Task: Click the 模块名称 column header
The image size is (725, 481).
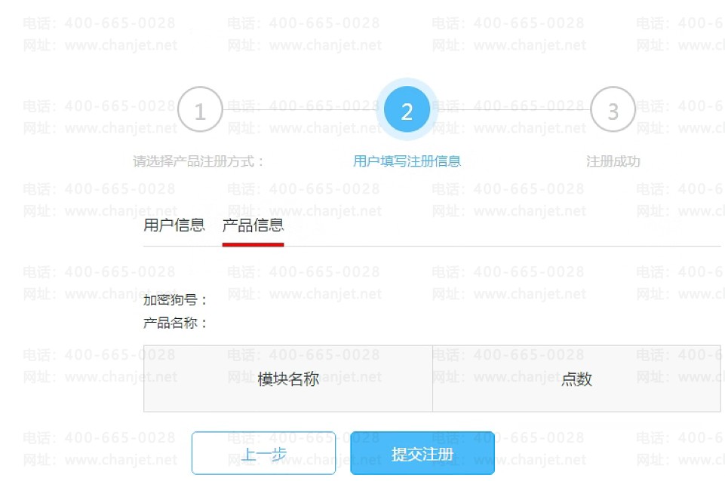Action: point(288,379)
